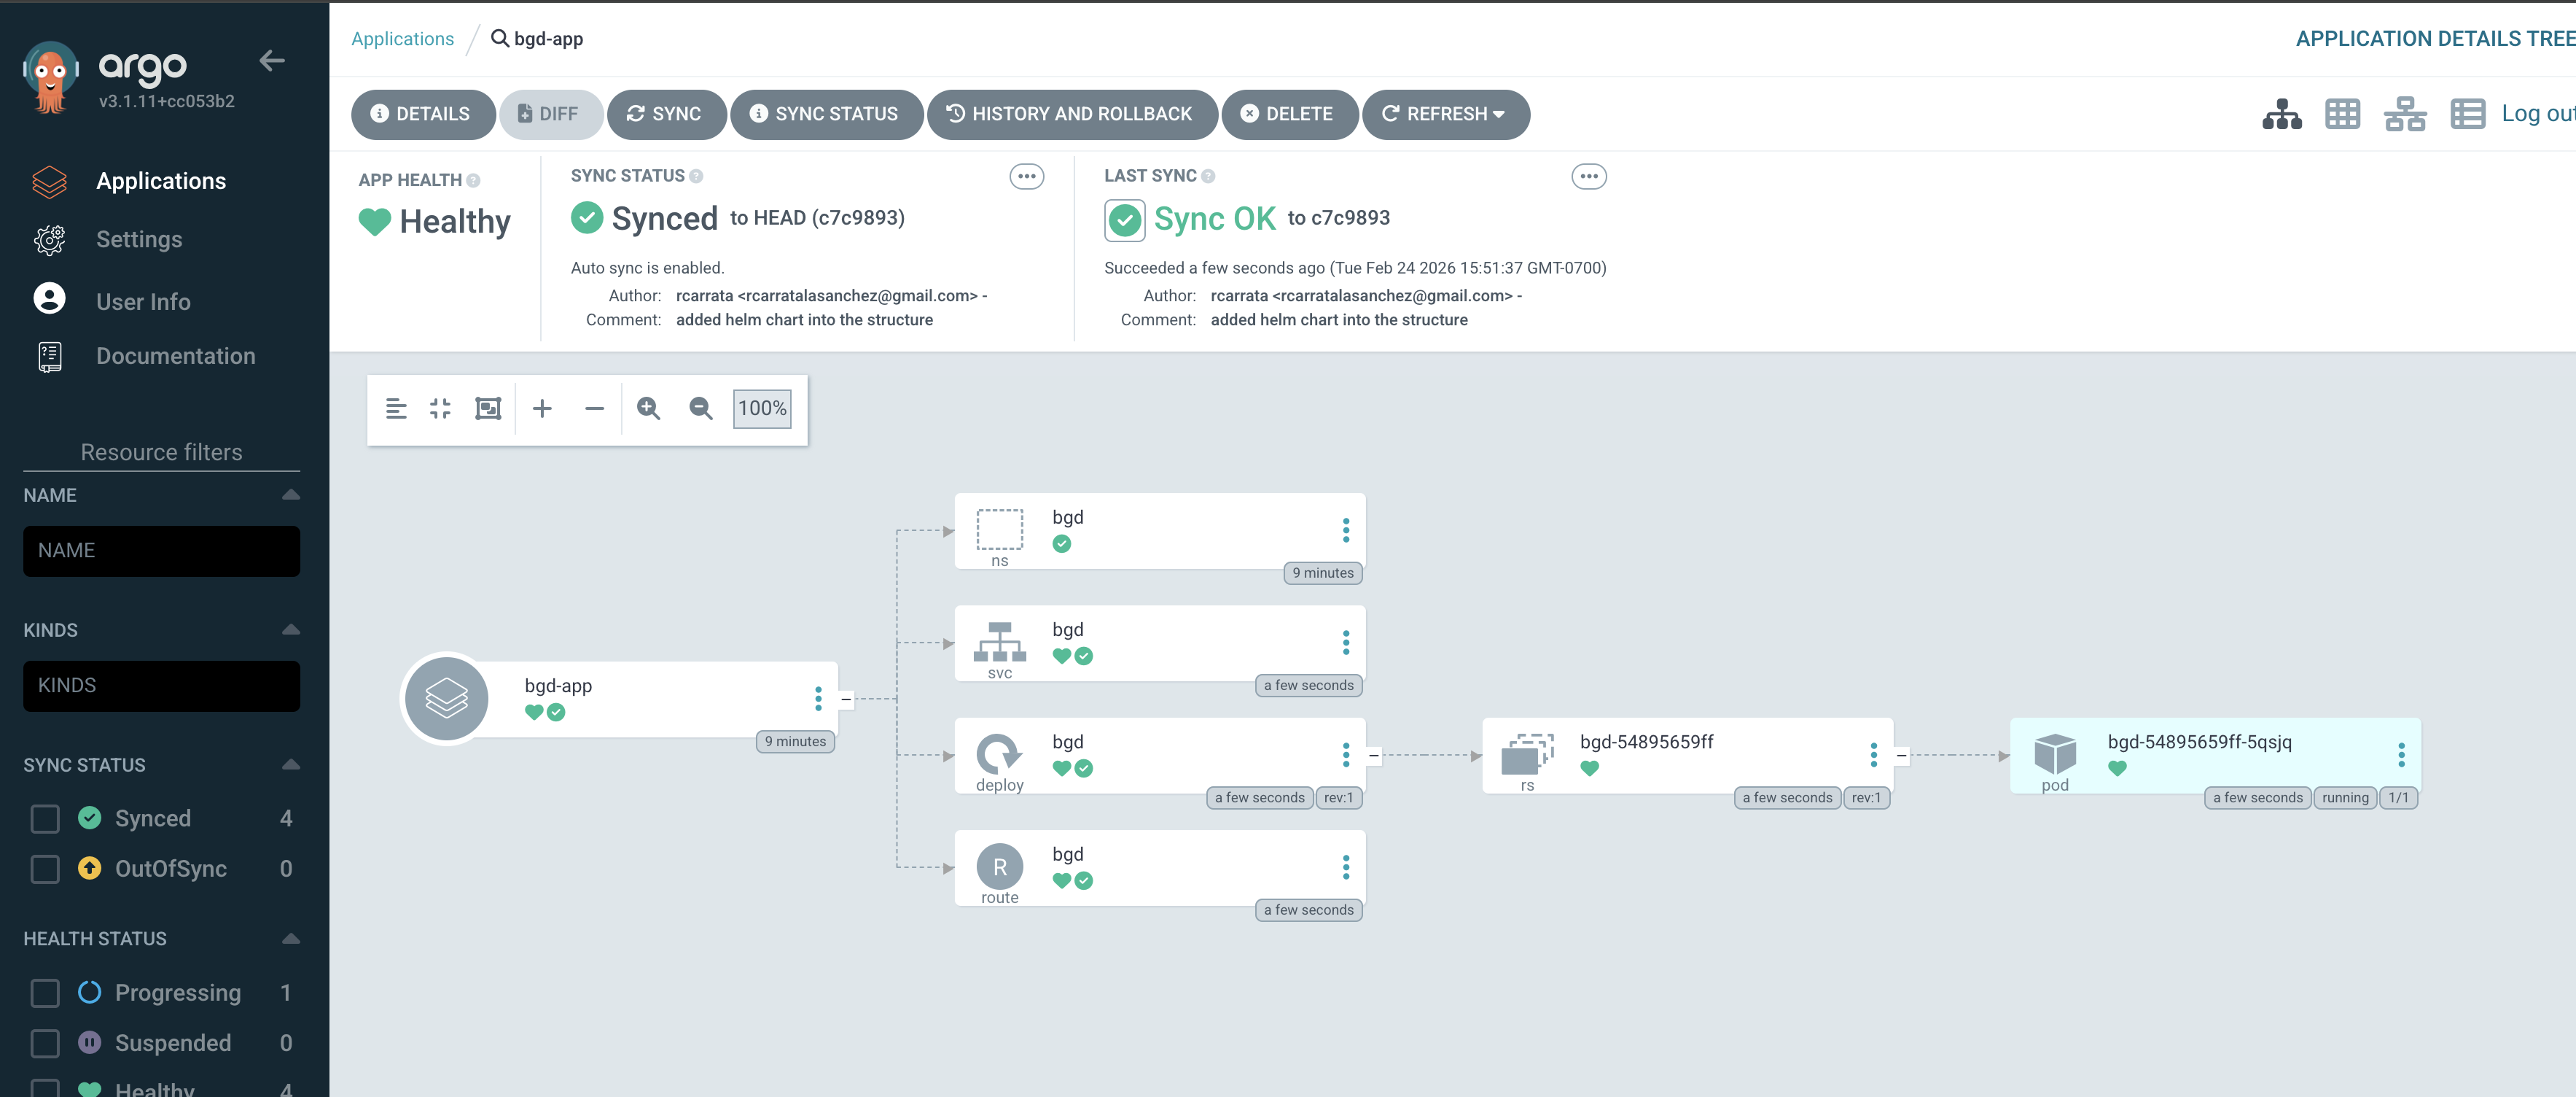2576x1097 pixels.
Task: Enable the Progressing health filter checkbox
Action: 45,993
